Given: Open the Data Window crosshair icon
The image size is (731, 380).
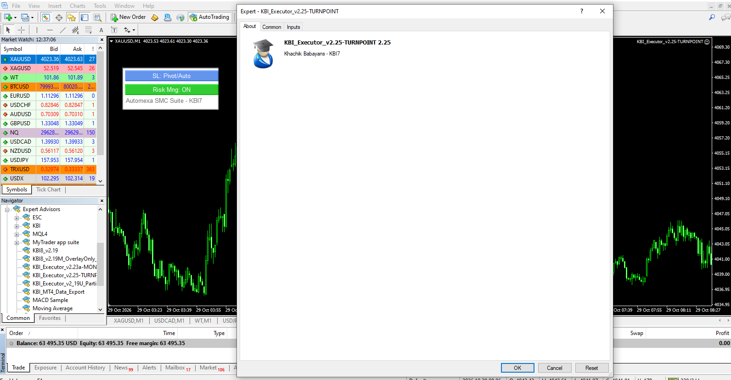Looking at the screenshot, I should 59,17.
